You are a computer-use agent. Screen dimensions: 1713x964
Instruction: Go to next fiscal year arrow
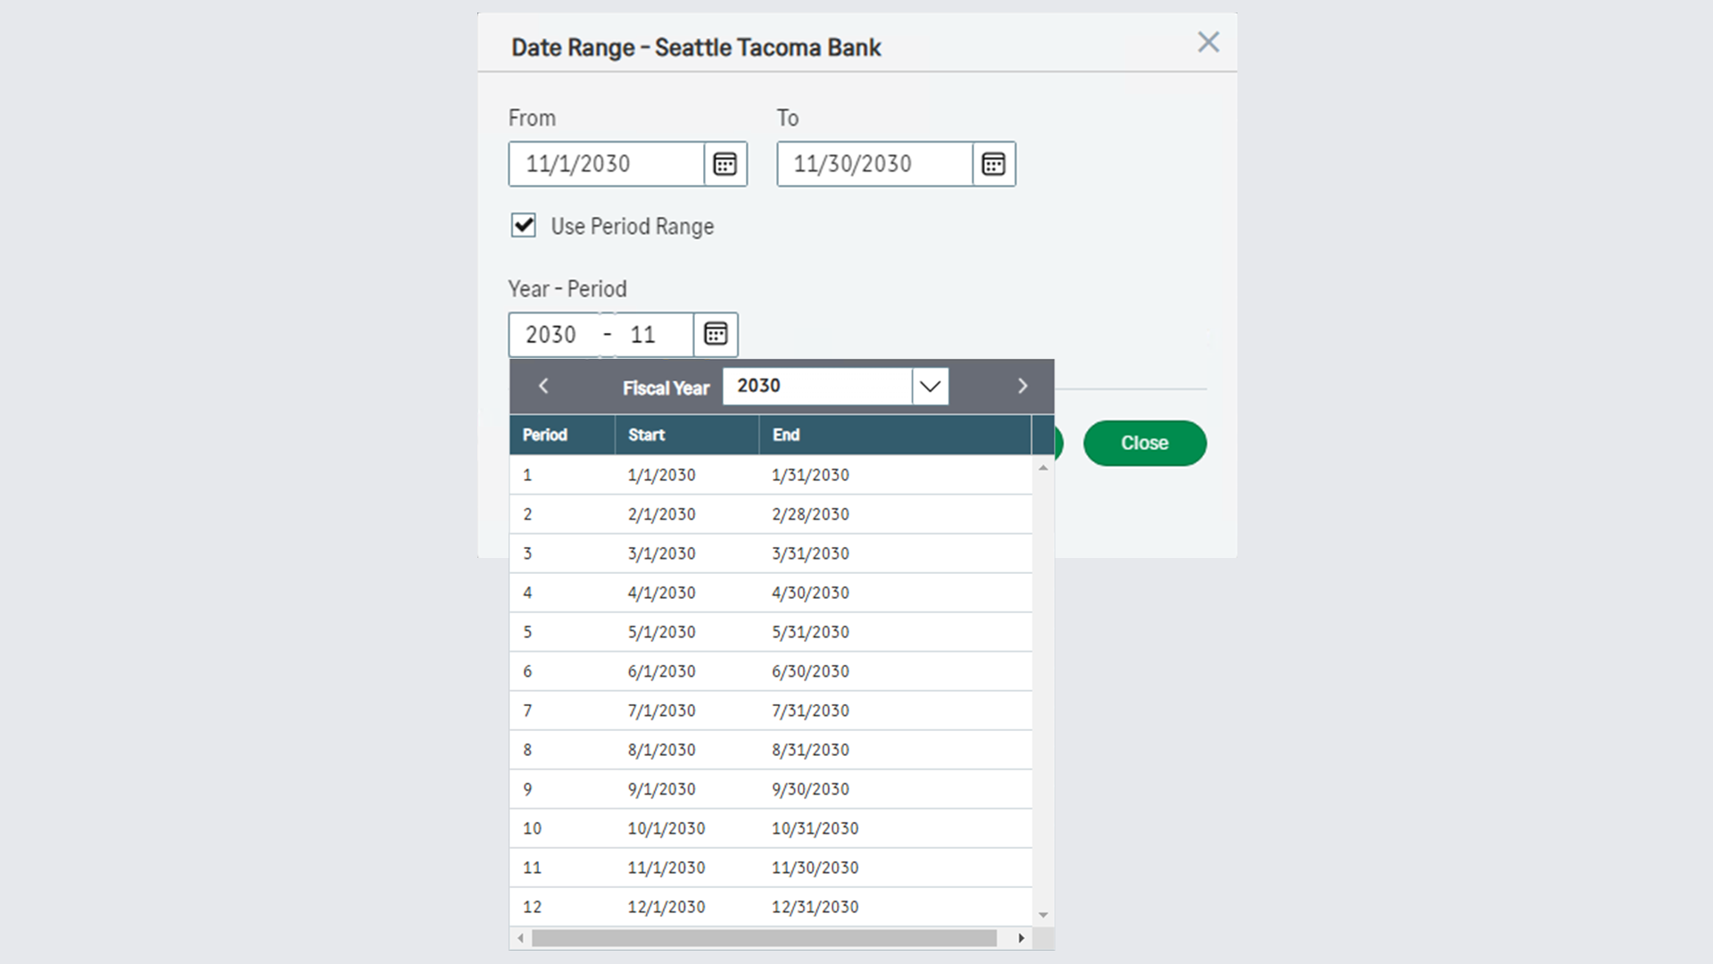(x=1022, y=386)
